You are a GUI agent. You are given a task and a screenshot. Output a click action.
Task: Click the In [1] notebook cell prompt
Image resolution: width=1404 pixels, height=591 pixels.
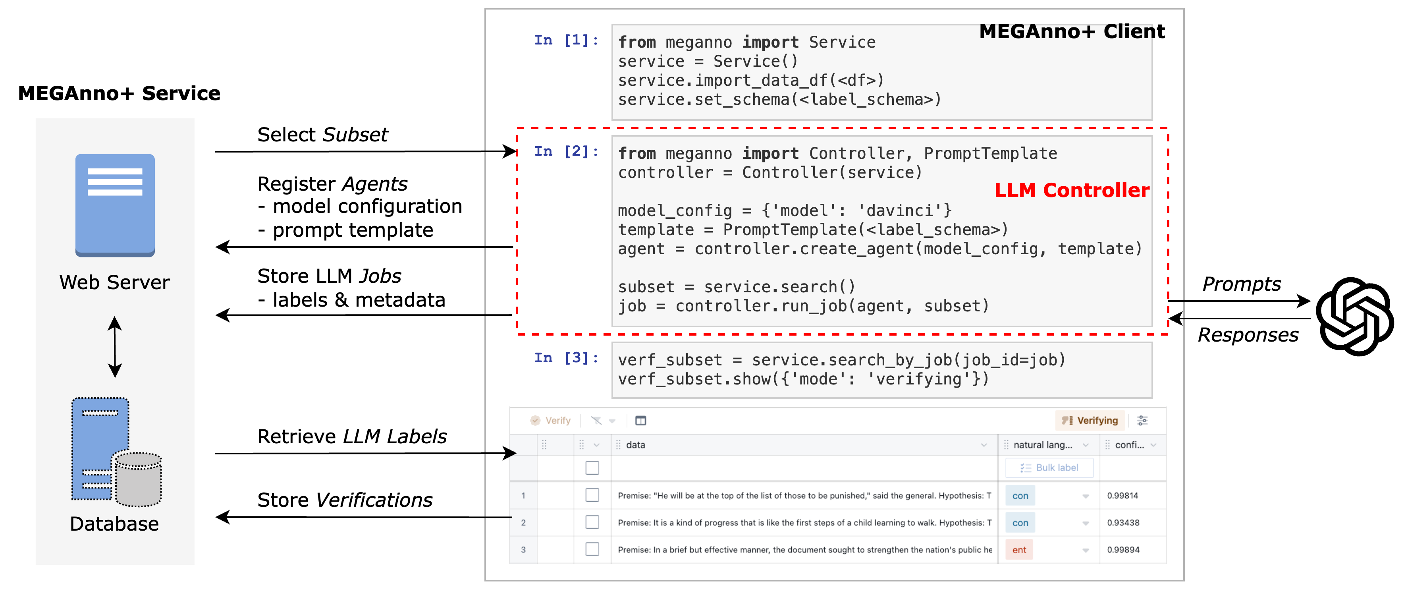[x=566, y=40]
